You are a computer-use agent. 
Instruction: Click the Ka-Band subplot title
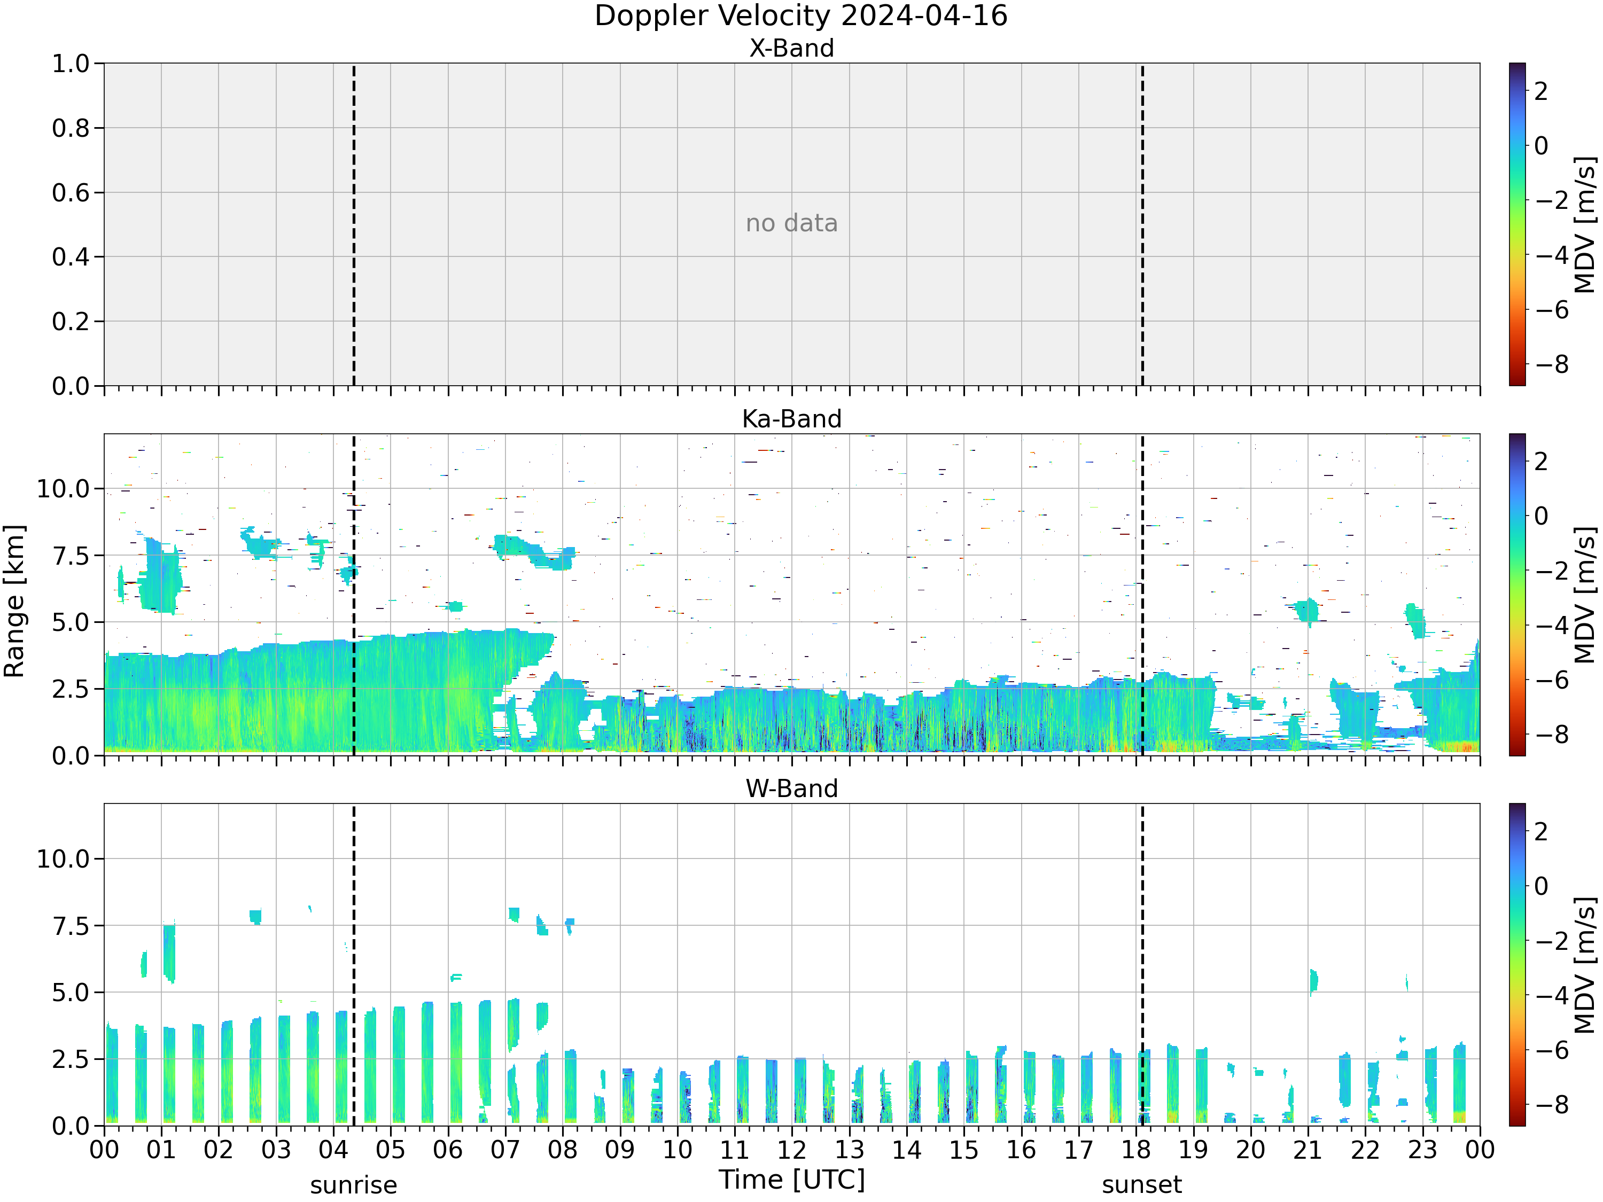[791, 419]
